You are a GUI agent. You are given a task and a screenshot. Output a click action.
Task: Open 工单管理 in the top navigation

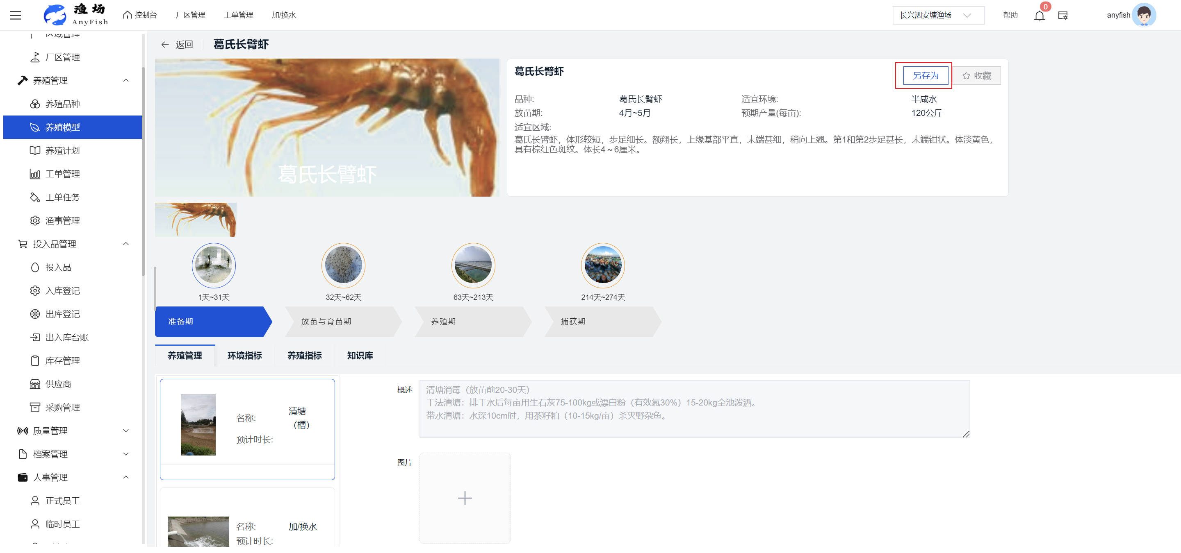coord(238,15)
